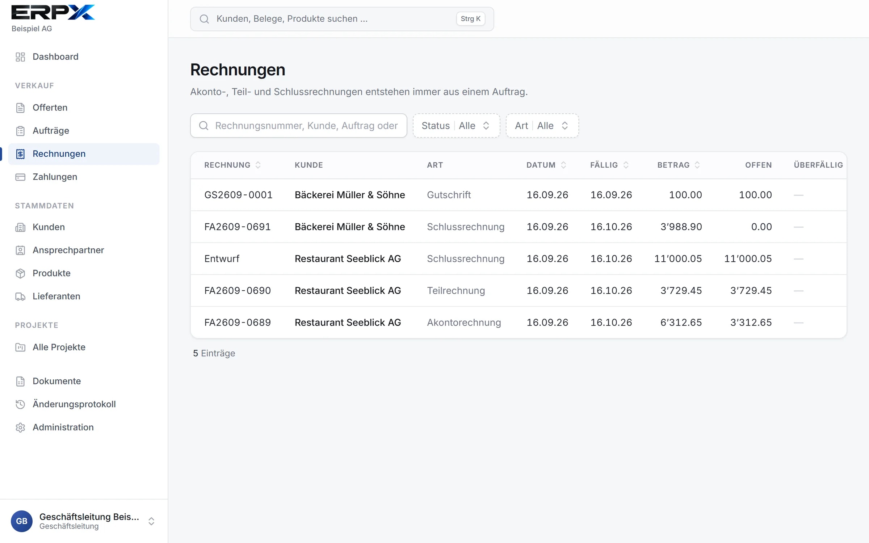
Task: Sort table by Fällig column
Action: tap(609, 165)
